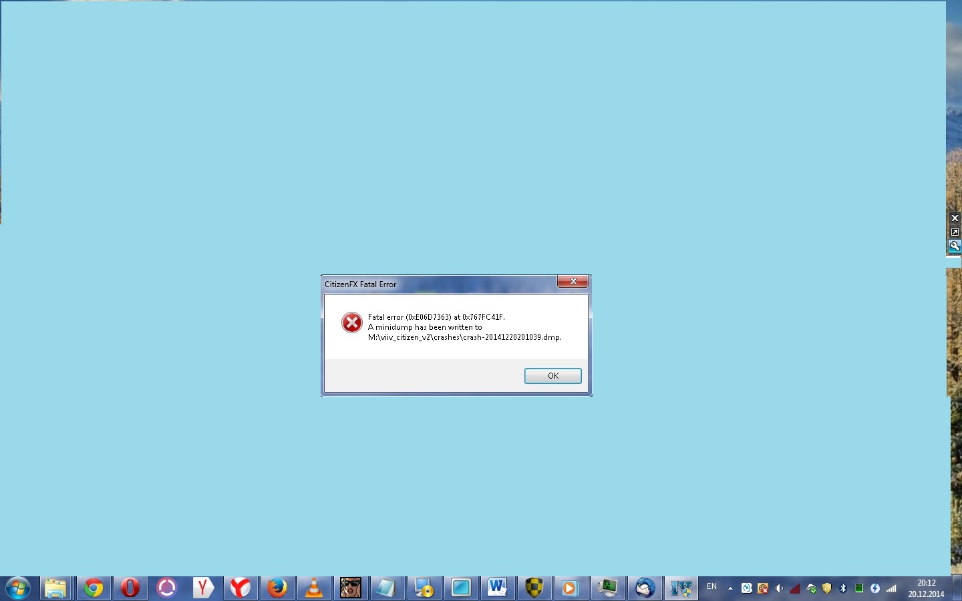Close the CitizenFX Fatal Error dialog
This screenshot has height=601, width=962.
[573, 282]
